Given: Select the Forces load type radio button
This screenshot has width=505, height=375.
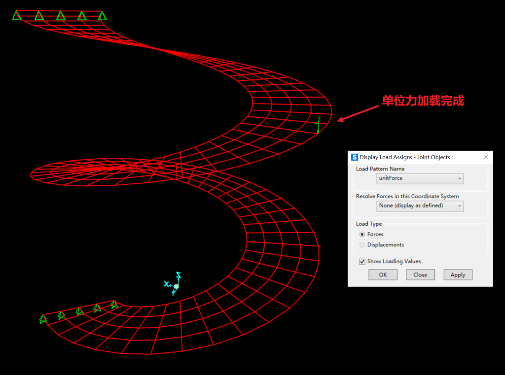Looking at the screenshot, I should [362, 235].
